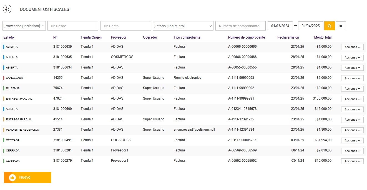Click the app logo icon beside Documentos Fiscales
The width and height of the screenshot is (367, 190).
click(x=7, y=9)
